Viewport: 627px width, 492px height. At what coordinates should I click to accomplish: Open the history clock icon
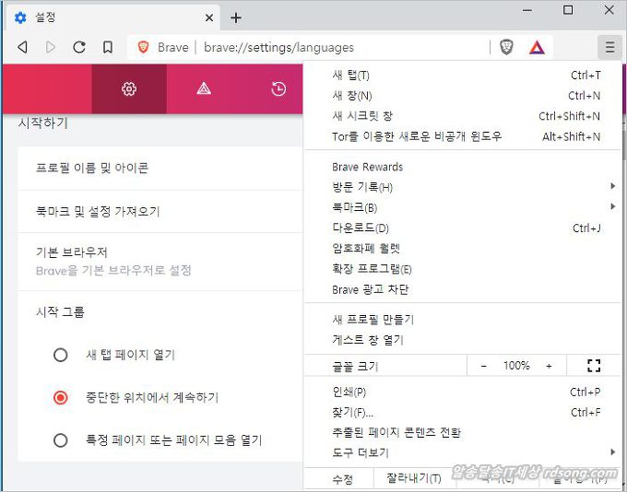click(278, 89)
